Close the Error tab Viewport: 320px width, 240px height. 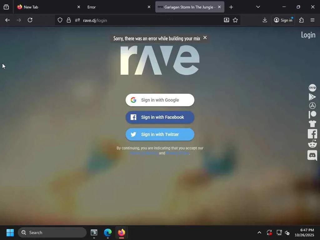click(x=149, y=7)
